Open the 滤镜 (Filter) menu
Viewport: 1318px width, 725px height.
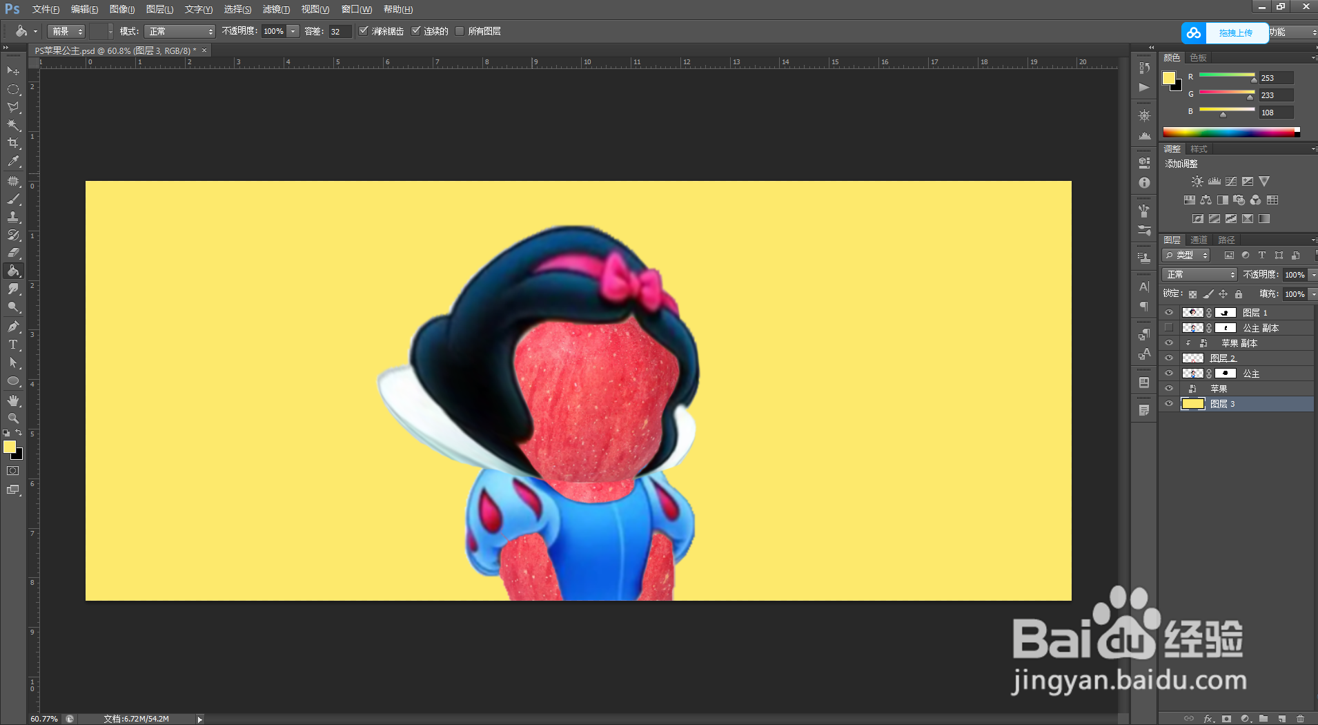click(276, 10)
